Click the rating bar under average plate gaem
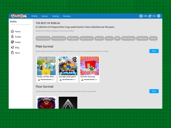Screen dimensions: 171x128 click(69, 80)
